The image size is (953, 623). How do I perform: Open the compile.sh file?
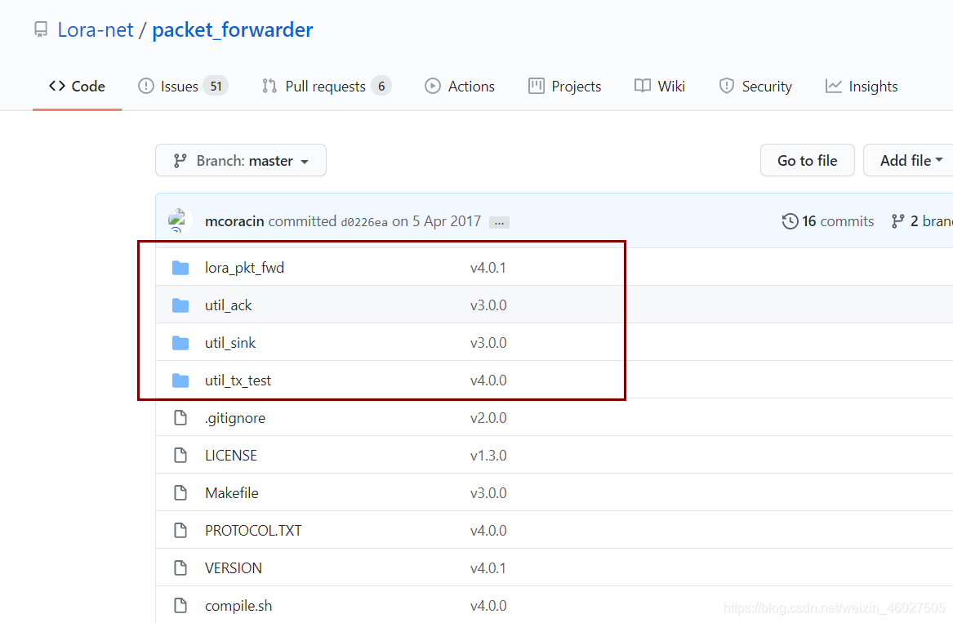(238, 606)
